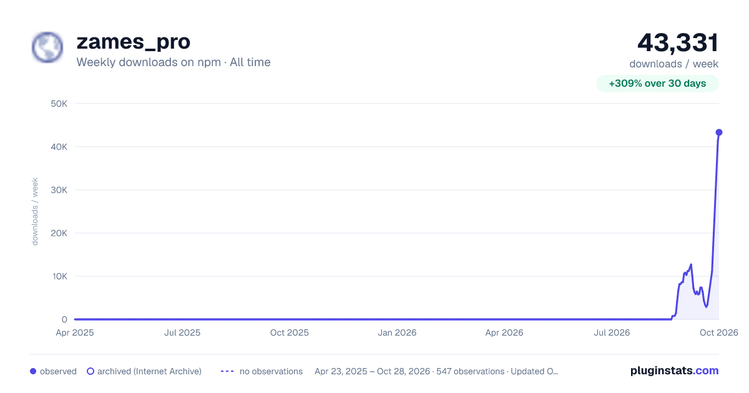The image size is (749, 393).
Task: Click the Jul 2026 x-axis label
Action: [611, 332]
